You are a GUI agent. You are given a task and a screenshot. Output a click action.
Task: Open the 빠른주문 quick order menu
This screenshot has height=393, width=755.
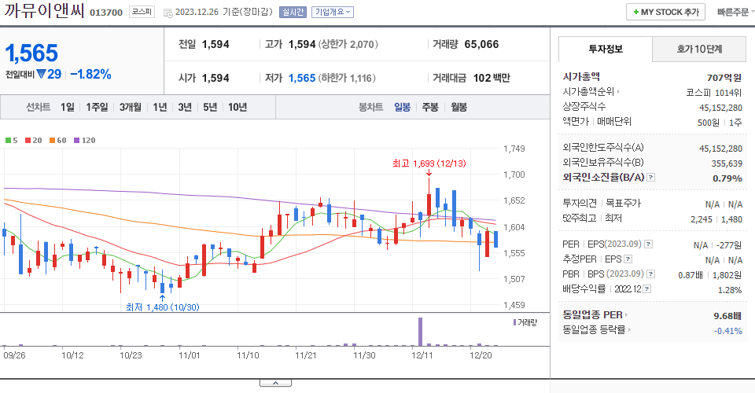[x=735, y=12]
